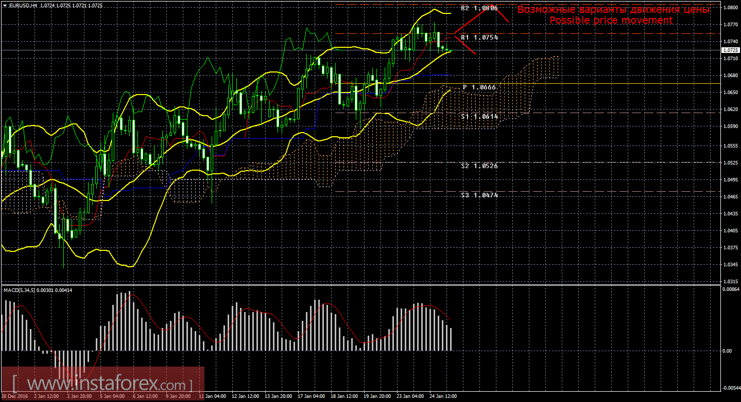The width and height of the screenshot is (741, 402).
Task: Click the 1.0650 price axis label
Action: pos(730,93)
